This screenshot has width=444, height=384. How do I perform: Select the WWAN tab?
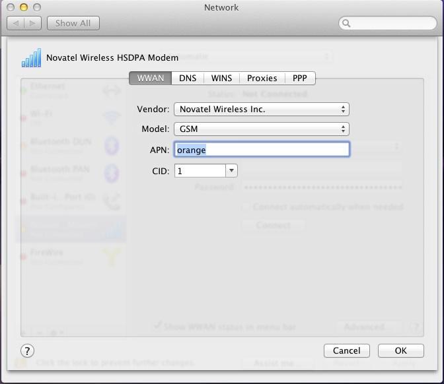click(150, 78)
